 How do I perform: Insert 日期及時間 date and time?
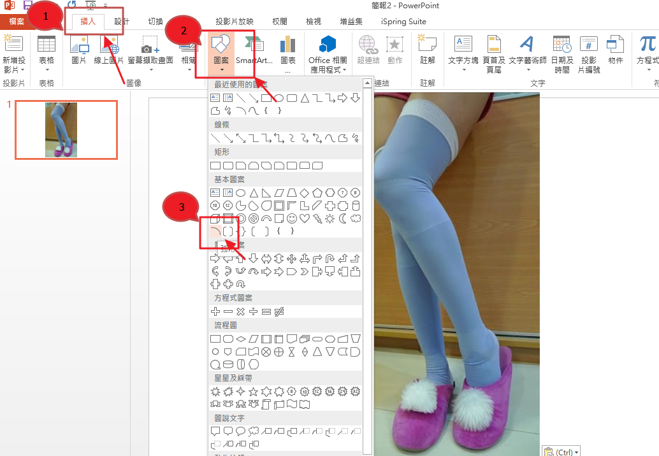[x=562, y=55]
